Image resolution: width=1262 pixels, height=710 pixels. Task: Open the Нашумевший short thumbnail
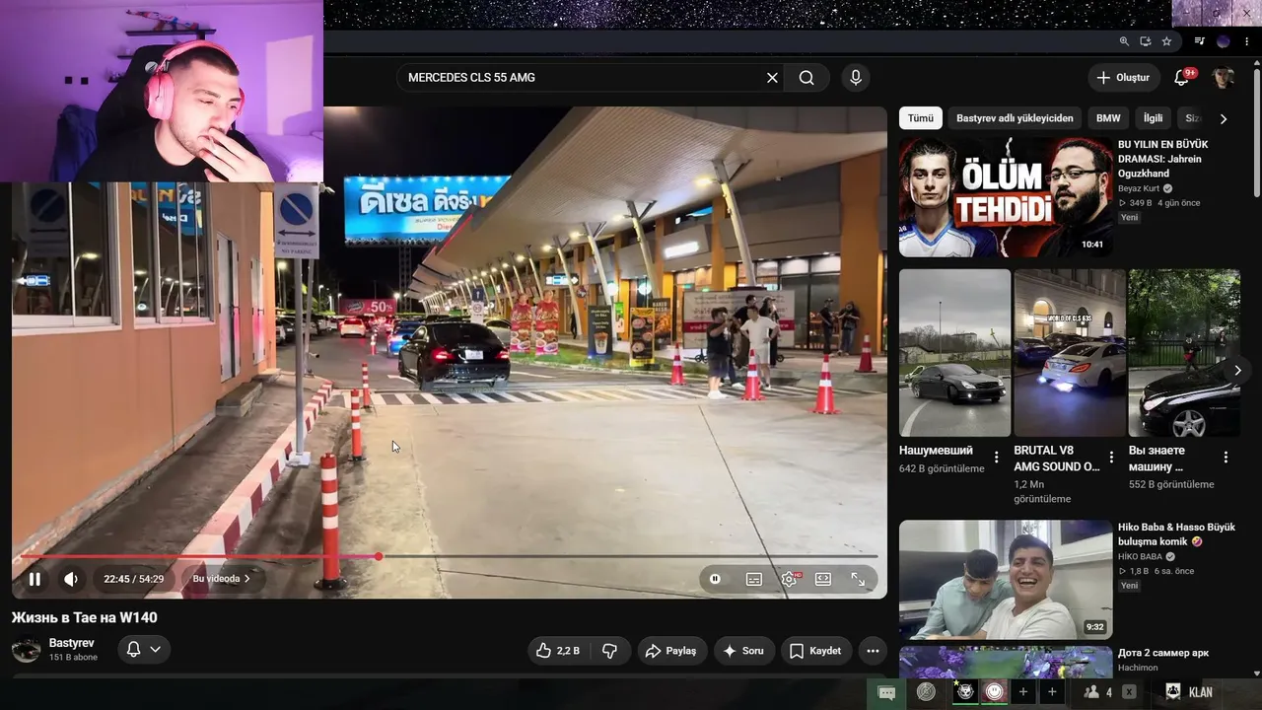pos(954,352)
